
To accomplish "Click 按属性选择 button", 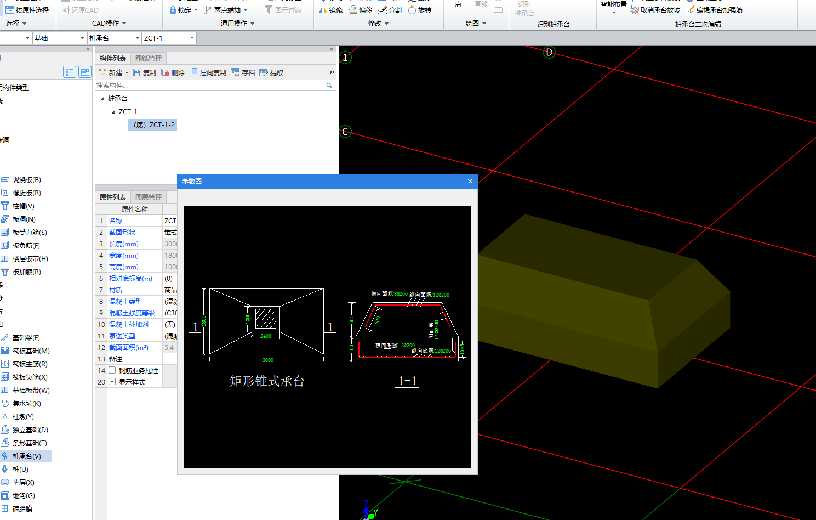I will [x=27, y=10].
